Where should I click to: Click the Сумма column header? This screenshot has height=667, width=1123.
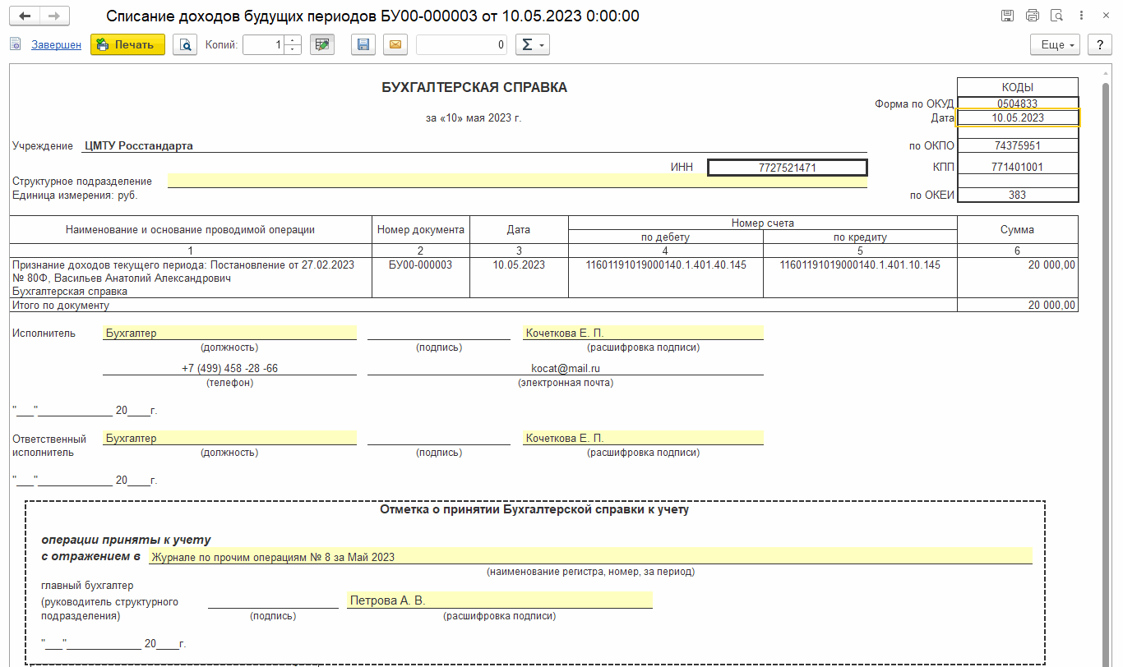coord(1018,230)
